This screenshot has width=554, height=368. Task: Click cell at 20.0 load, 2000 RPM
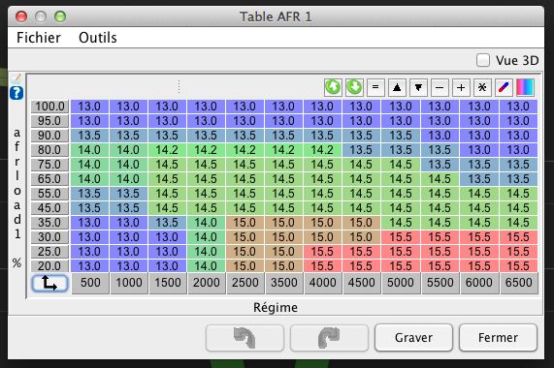pyautogui.click(x=206, y=266)
